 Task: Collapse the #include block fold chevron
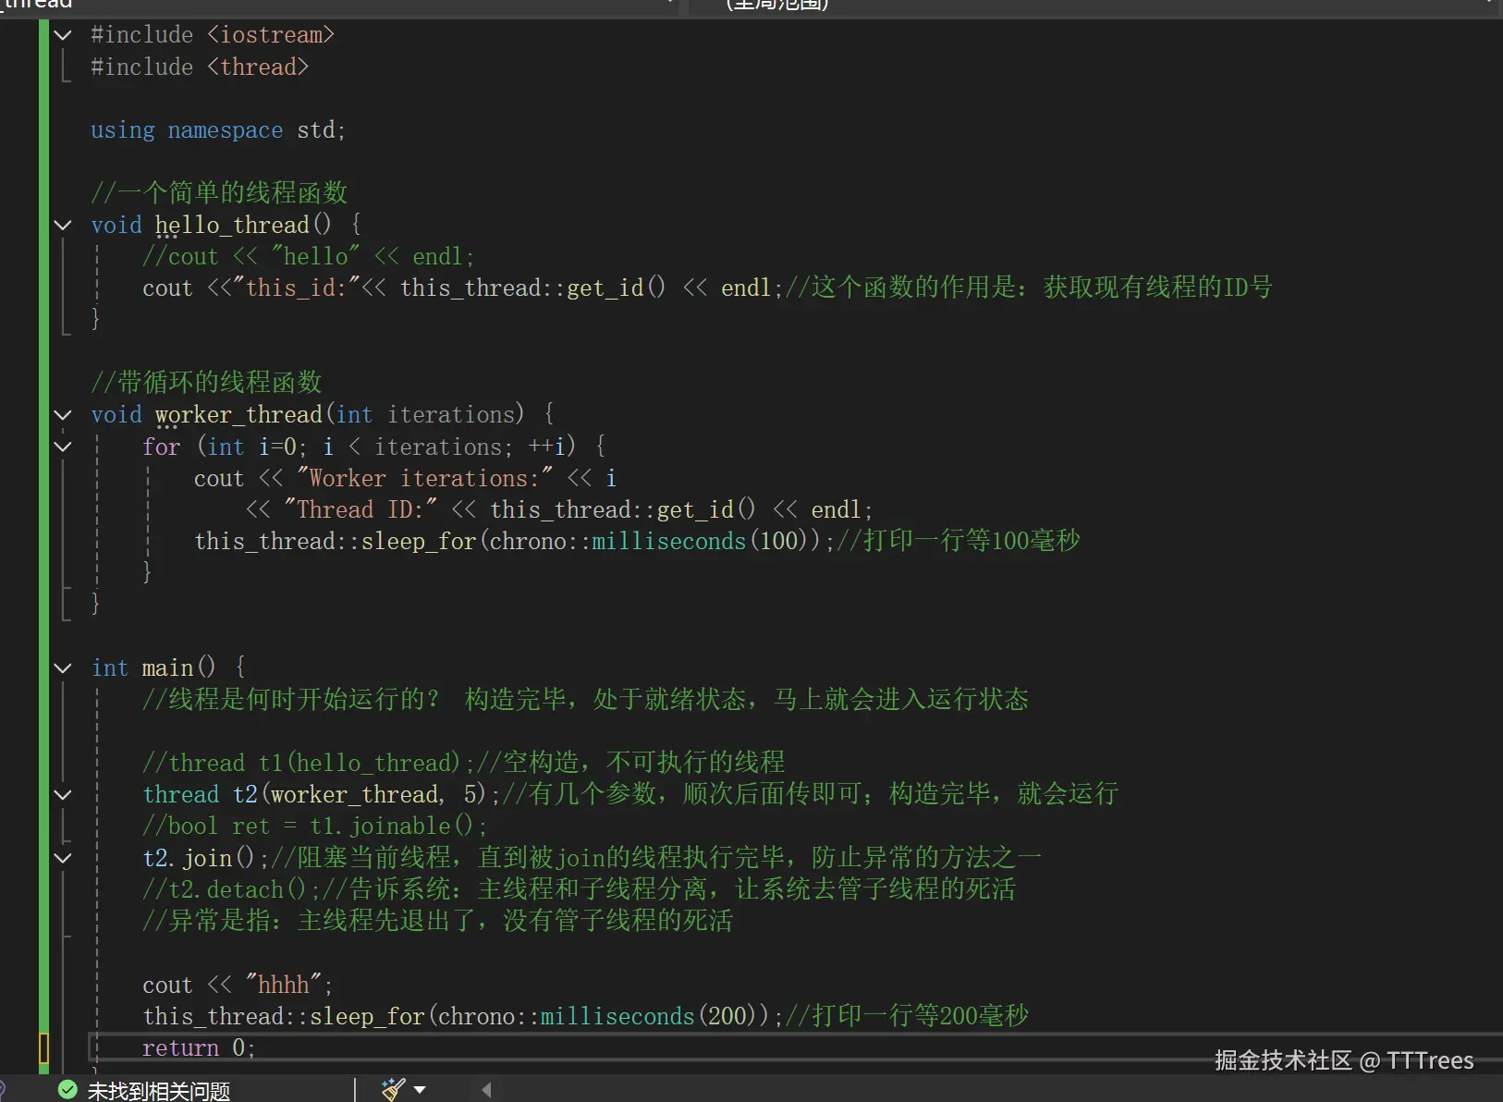(63, 35)
